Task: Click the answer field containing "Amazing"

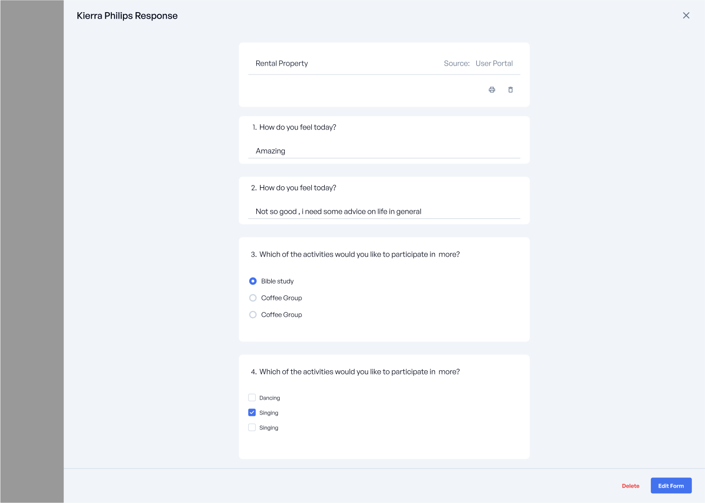Action: pyautogui.click(x=383, y=151)
